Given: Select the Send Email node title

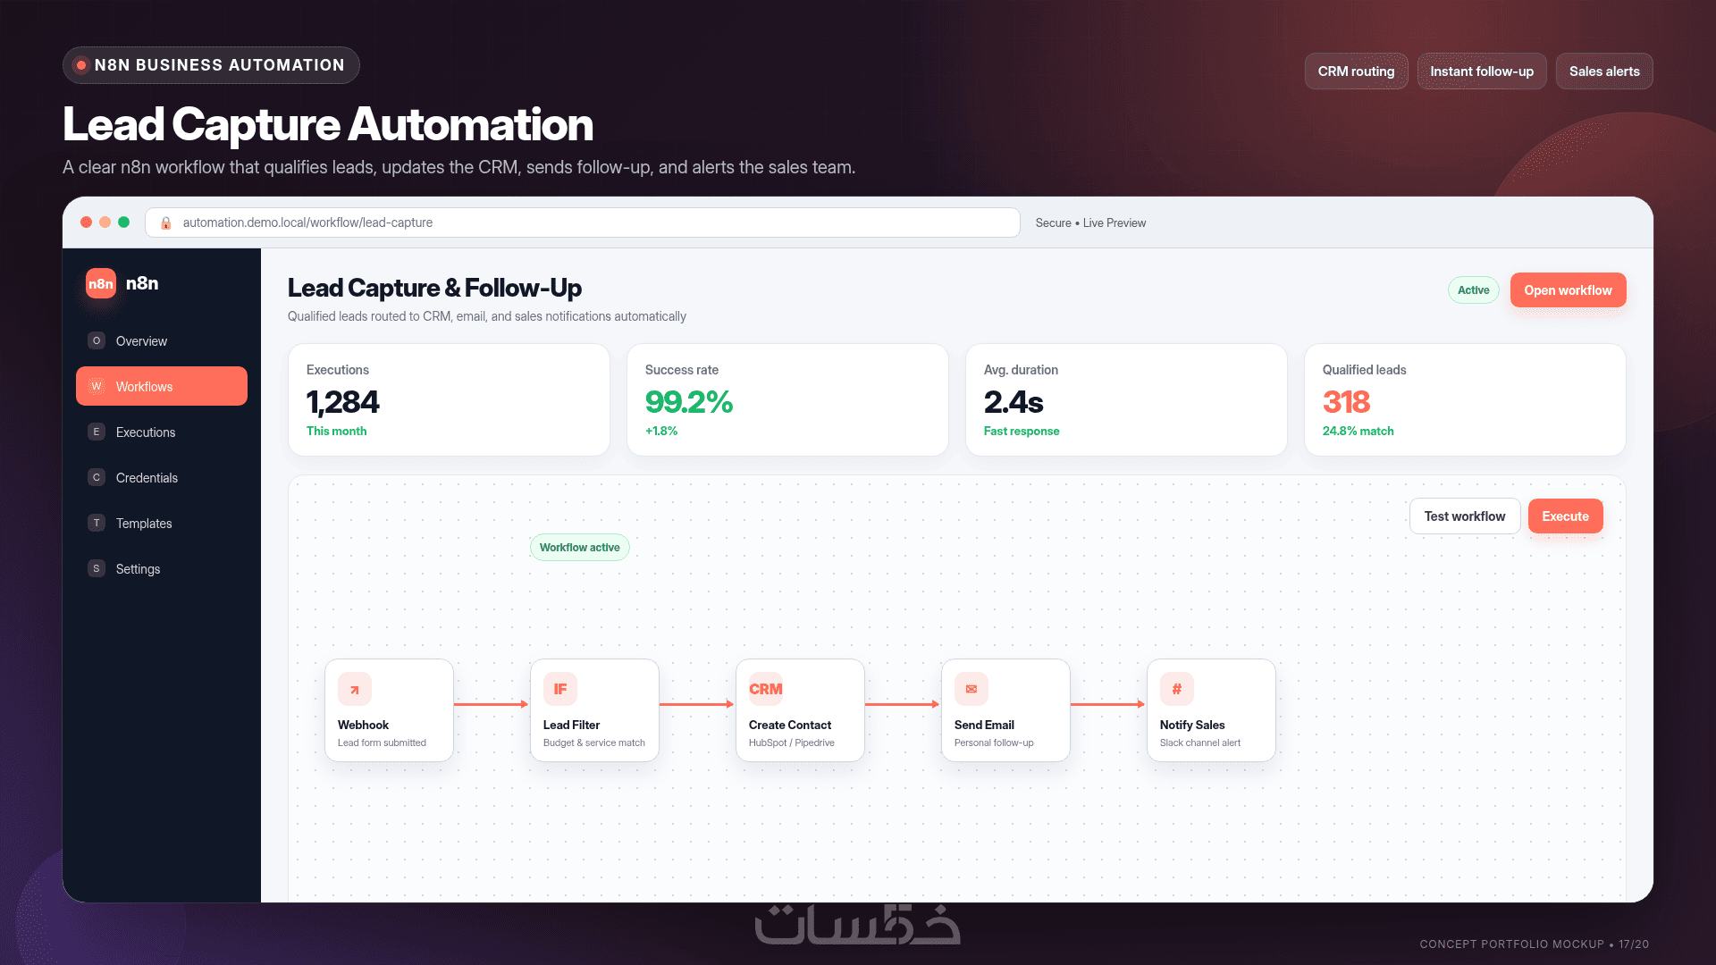Looking at the screenshot, I should tap(984, 725).
